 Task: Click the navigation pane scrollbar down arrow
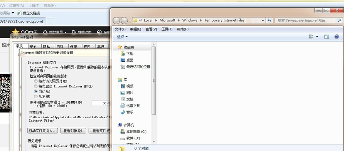153,142
